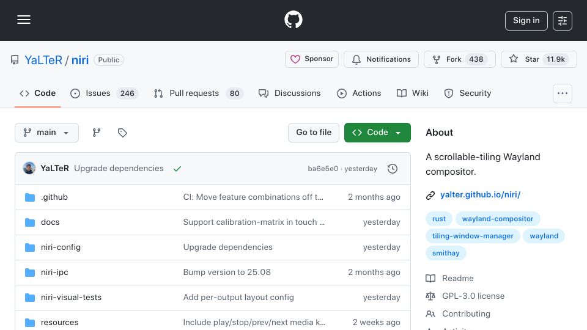Go to GitHub homepage via Octocat logo

point(293,20)
